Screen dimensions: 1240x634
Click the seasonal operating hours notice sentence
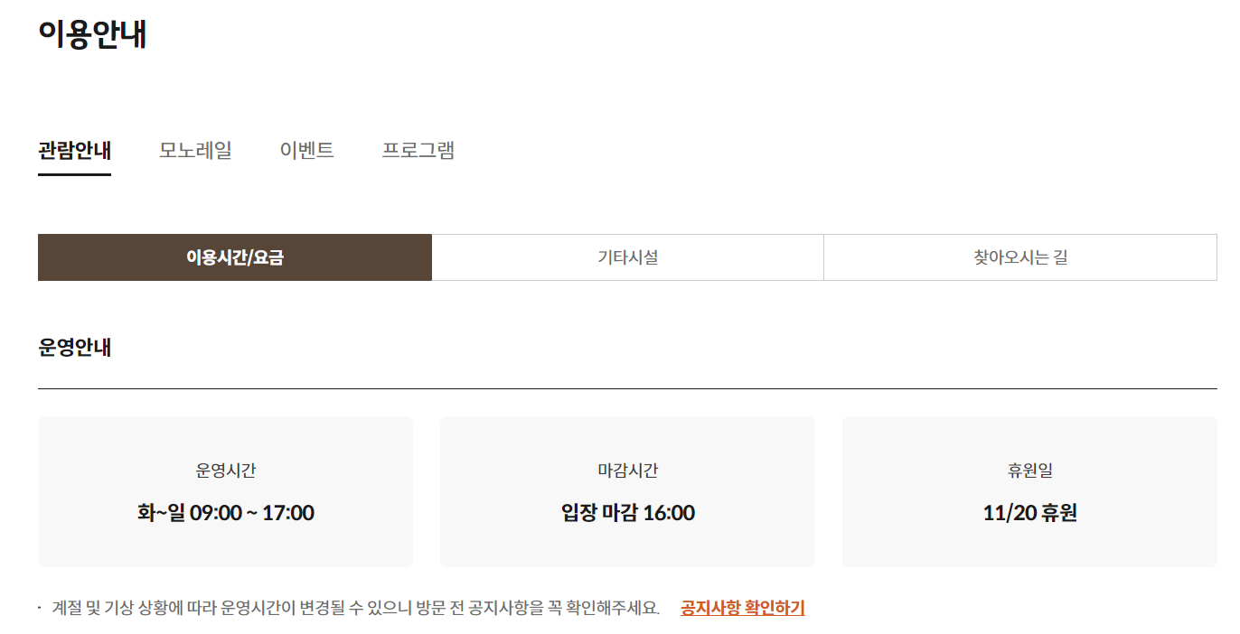click(356, 608)
